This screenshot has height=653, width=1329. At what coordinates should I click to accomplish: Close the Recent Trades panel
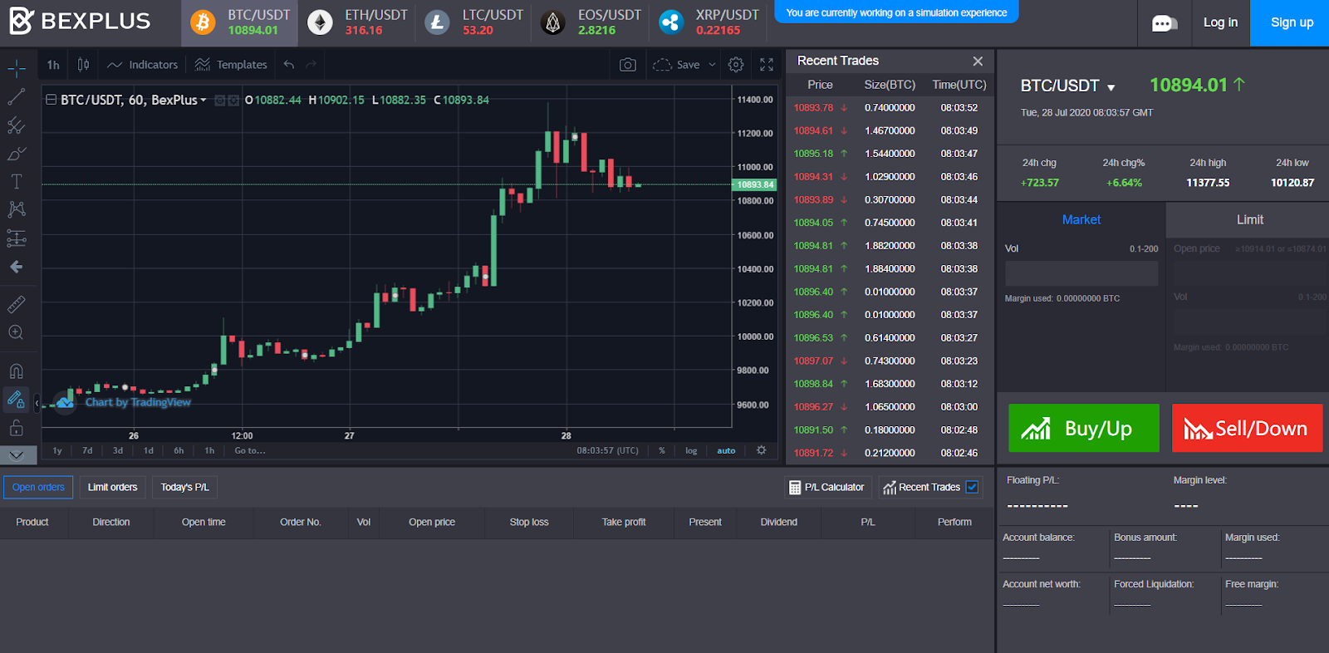coord(978,61)
